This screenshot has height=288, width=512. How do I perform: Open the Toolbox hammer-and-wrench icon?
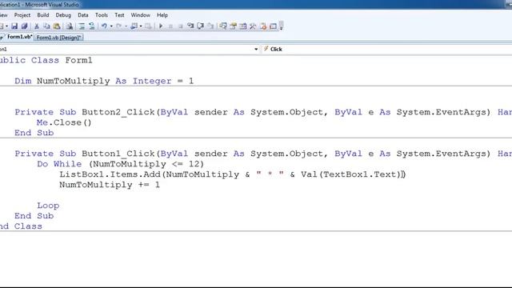253,26
